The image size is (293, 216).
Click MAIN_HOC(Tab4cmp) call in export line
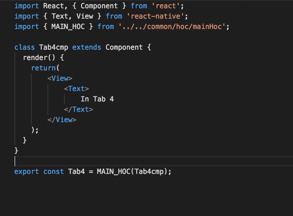[132, 172]
